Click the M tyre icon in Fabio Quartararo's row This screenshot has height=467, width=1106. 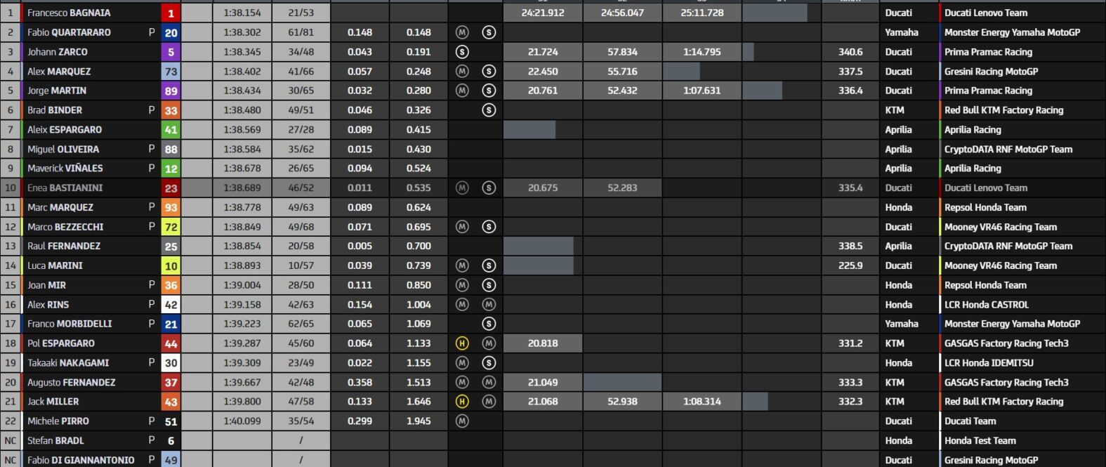(x=462, y=32)
